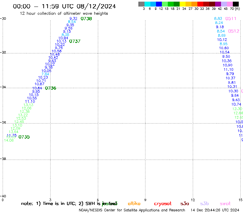Click the swot track value 9.64
Viewport: 243px width, 213px height.
(235, 95)
